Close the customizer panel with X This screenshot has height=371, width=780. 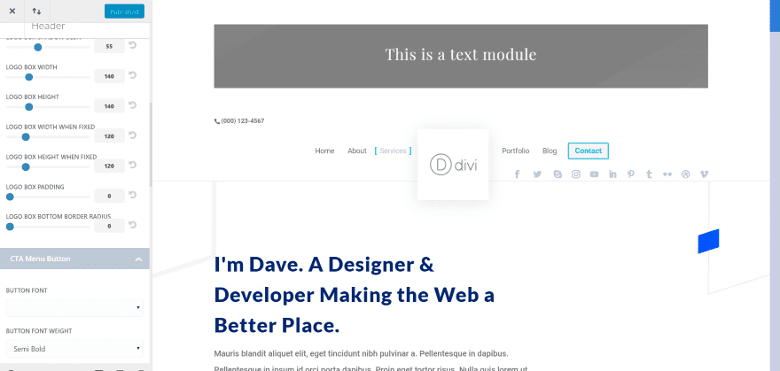click(x=12, y=12)
